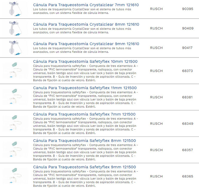Image resolution: width=199 pixels, height=188 pixels.
Task: Click the Safetyflex 8mm product thumbnail
Action: click(14, 150)
